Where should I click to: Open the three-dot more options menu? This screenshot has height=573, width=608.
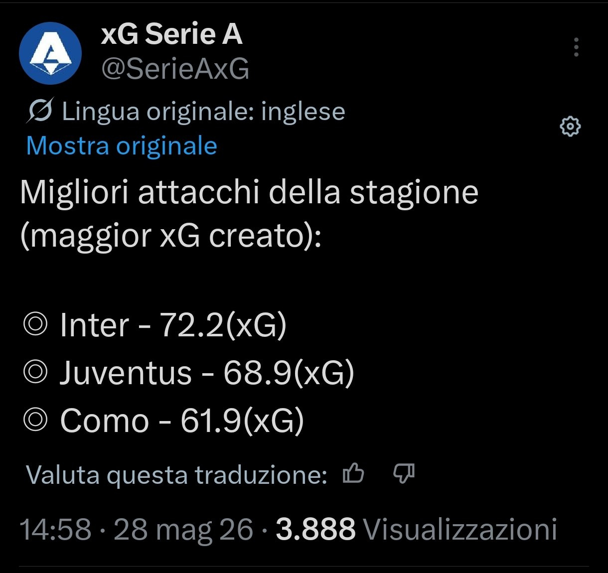576,47
